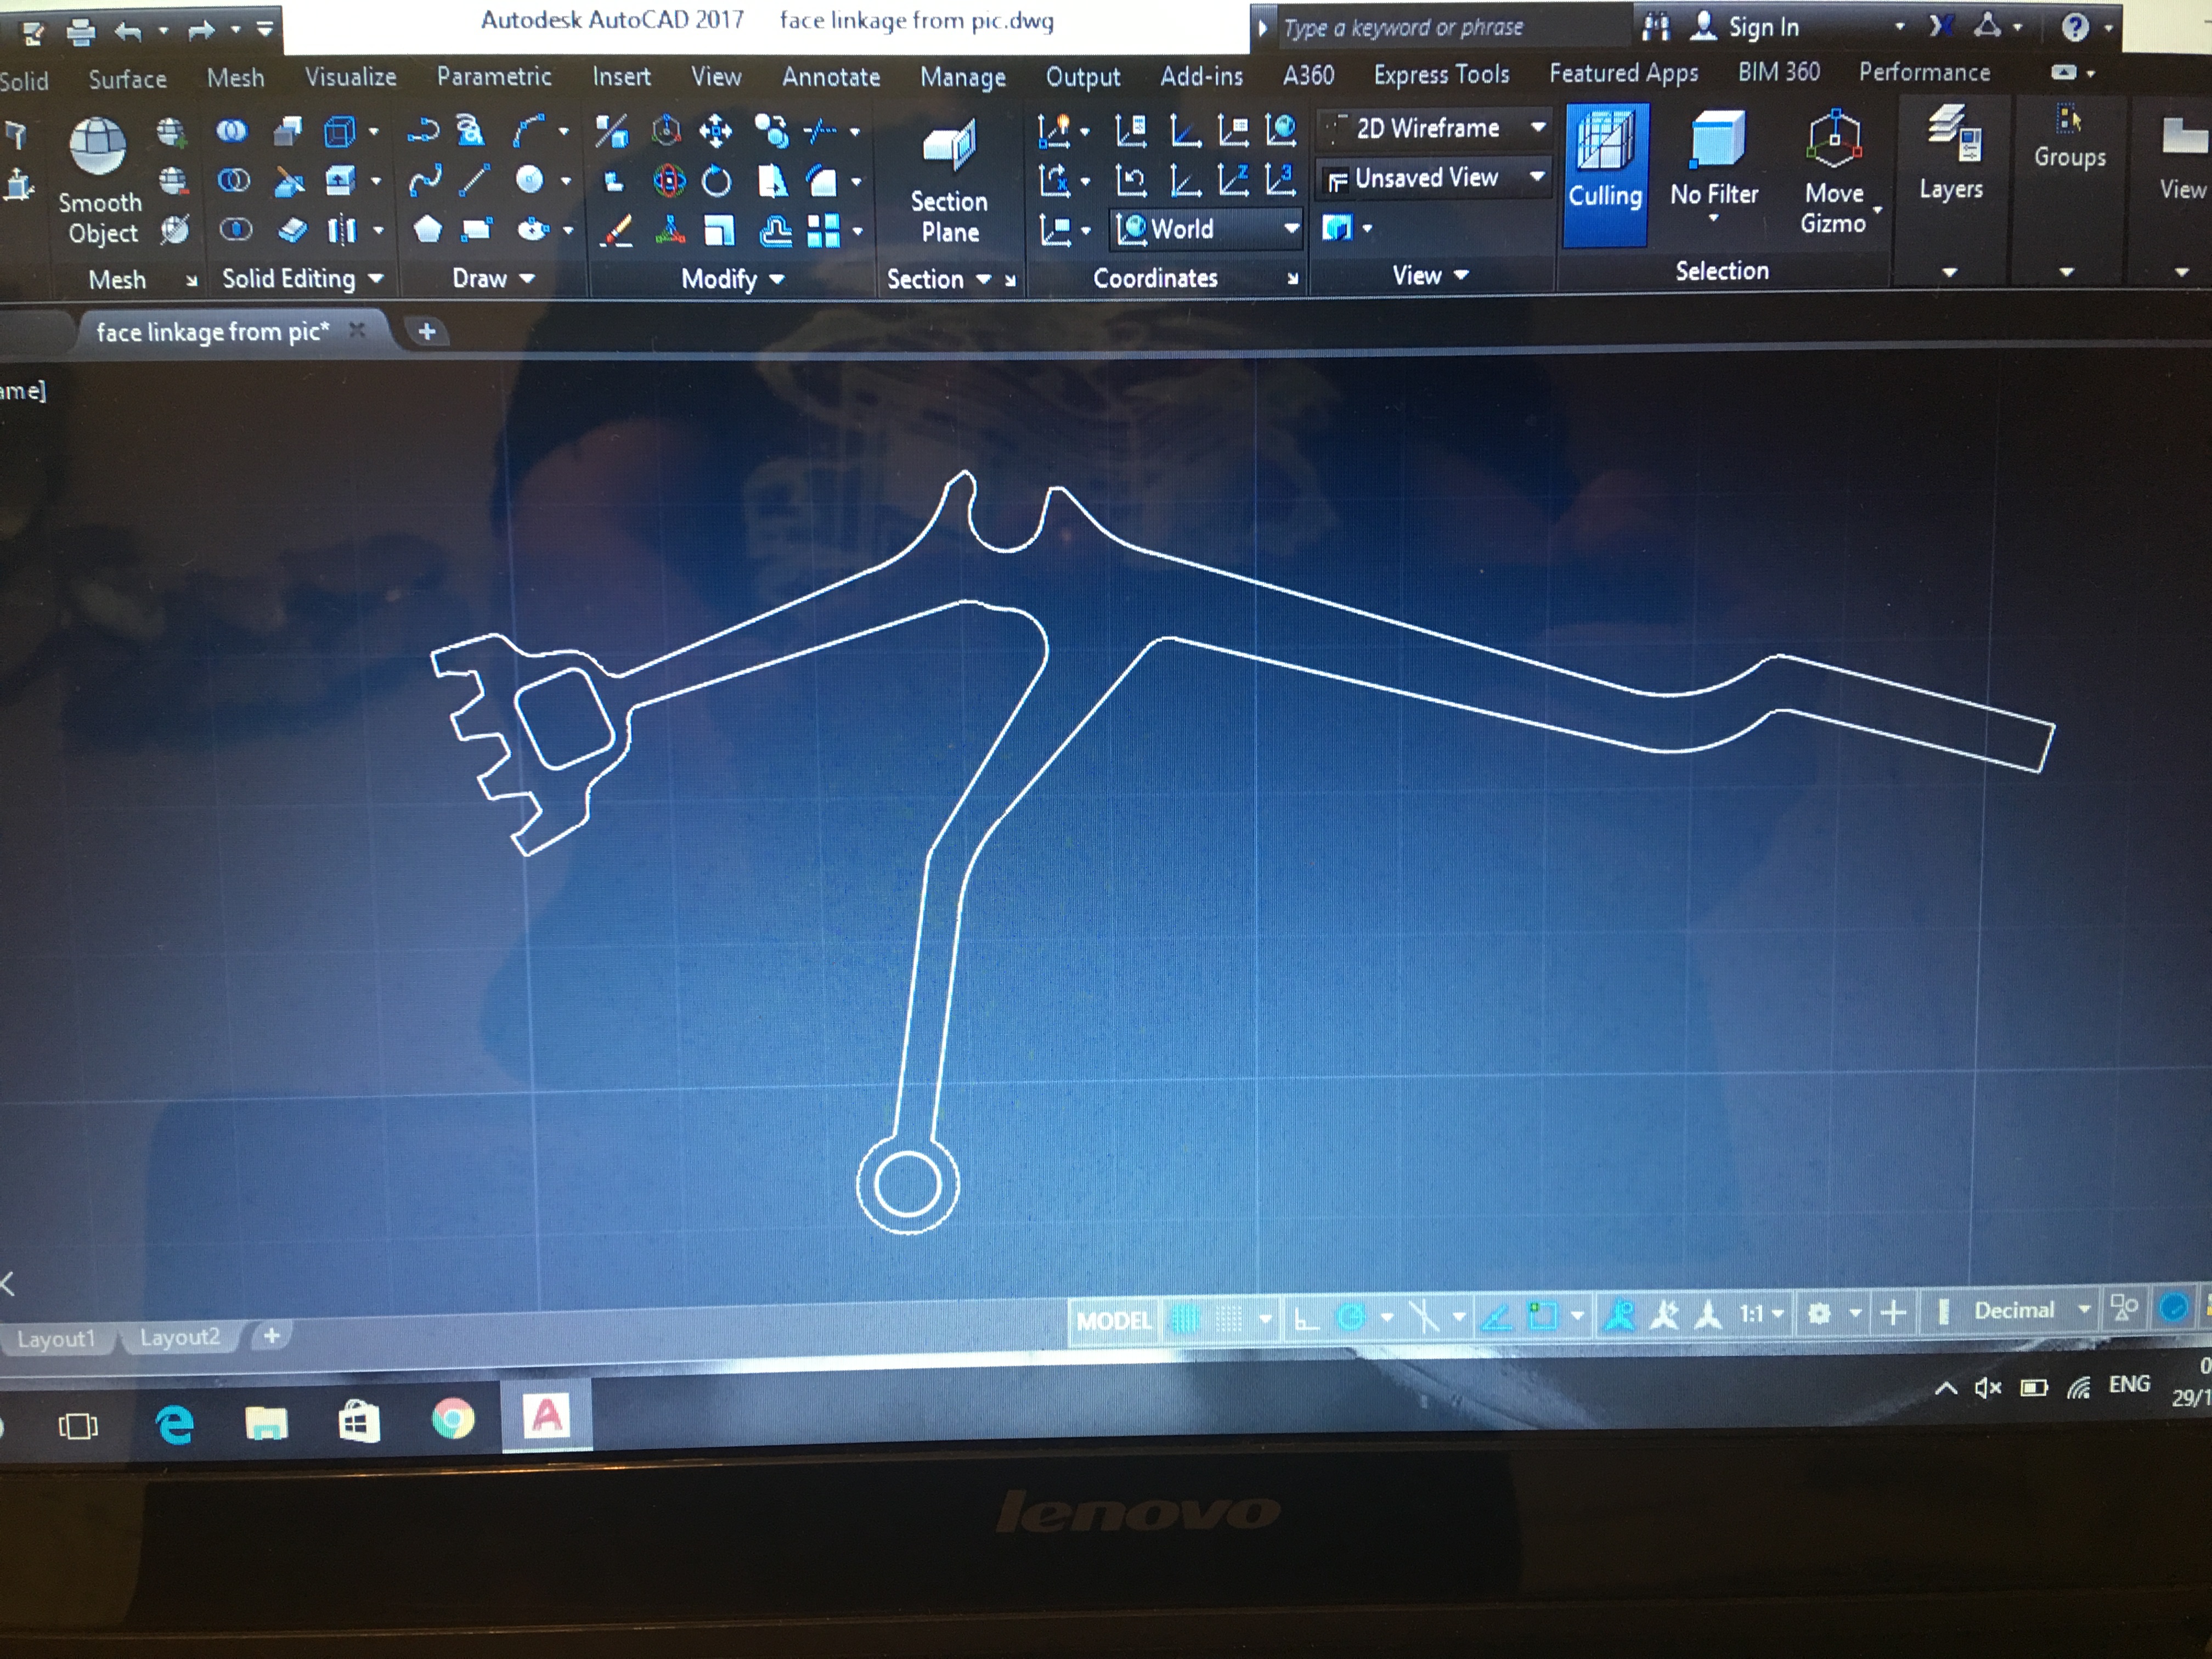
Task: Switch to the Layout2 tab
Action: pos(180,1337)
